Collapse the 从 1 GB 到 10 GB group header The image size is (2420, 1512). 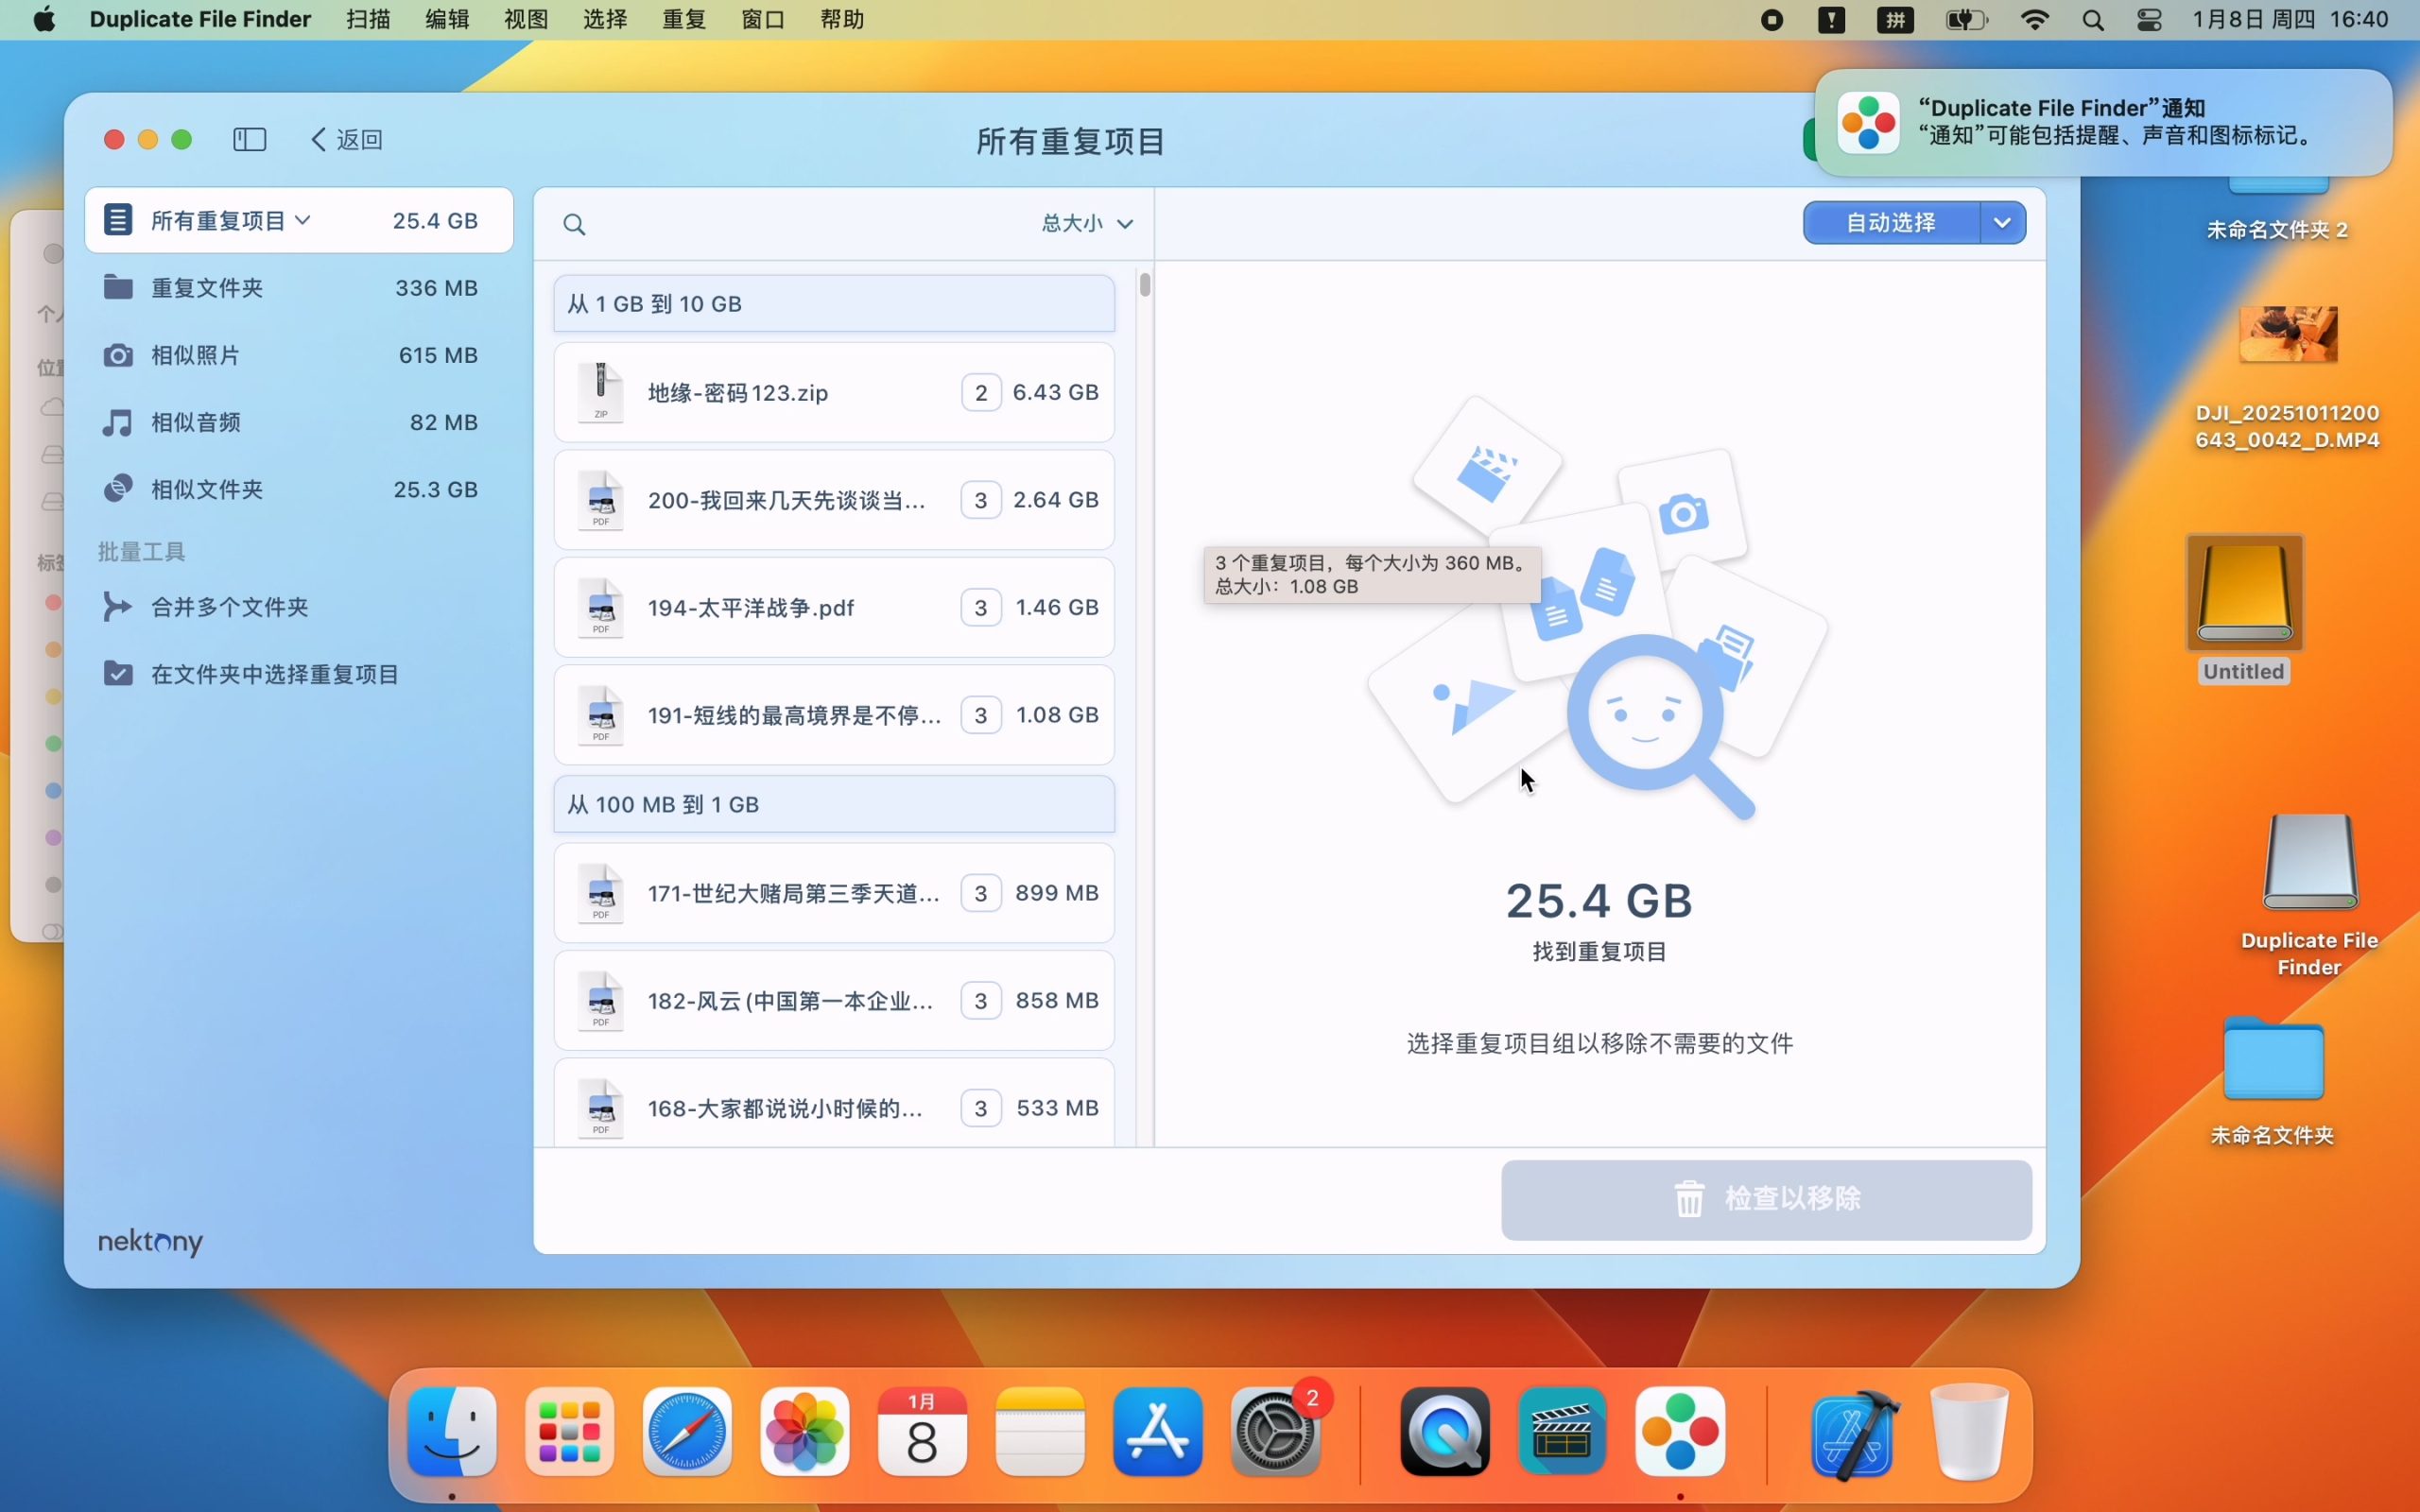(x=833, y=303)
